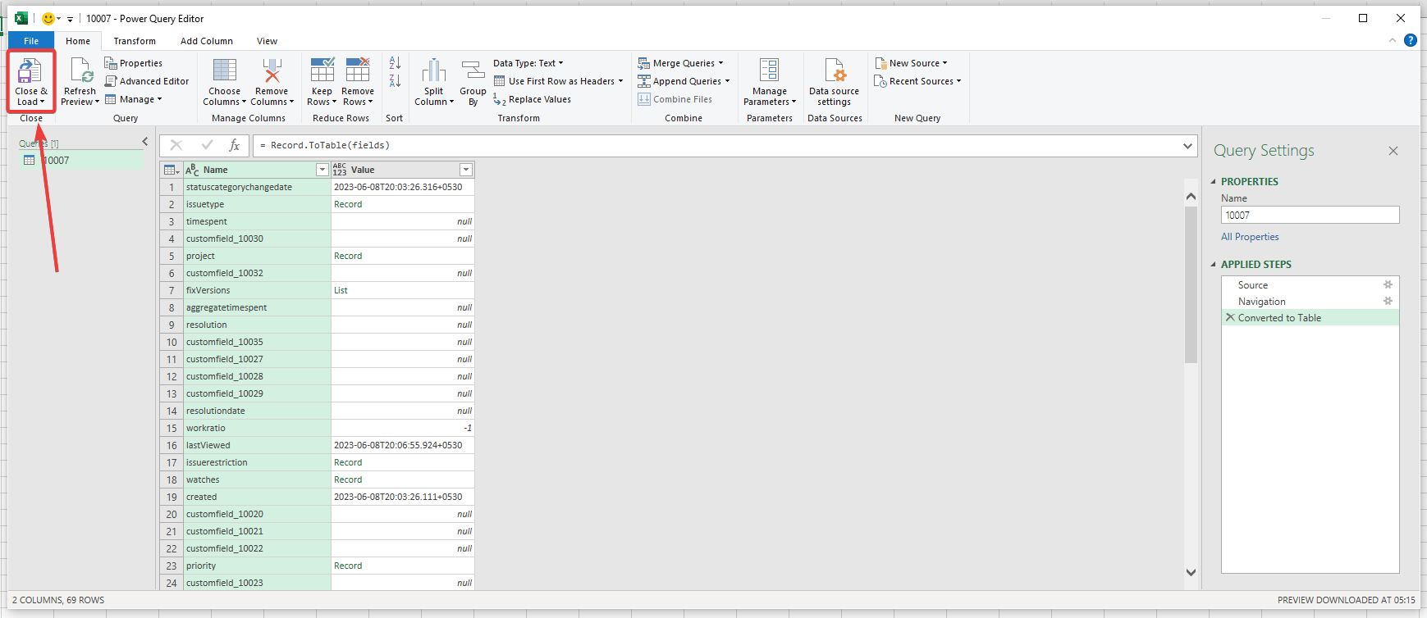Screen dimensions: 1427x618
Task: Click the Record link in issuetype row
Action: [348, 204]
